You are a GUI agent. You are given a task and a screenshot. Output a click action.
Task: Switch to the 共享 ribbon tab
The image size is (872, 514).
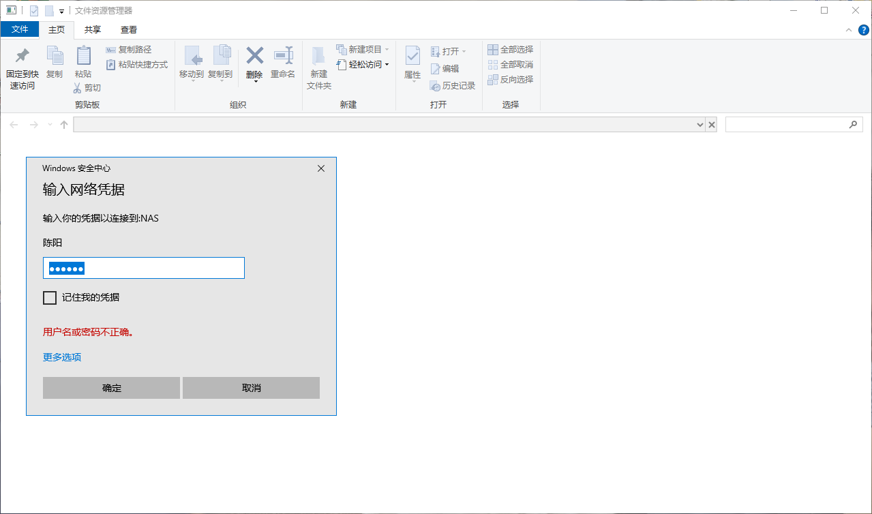(x=93, y=29)
